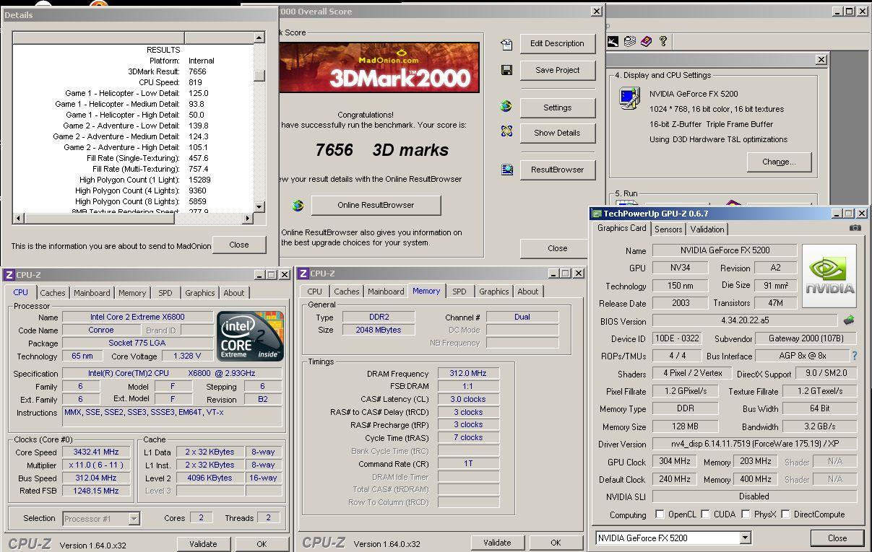Click the globe icon beside Online ResultBrowser
The width and height of the screenshot is (872, 552).
[298, 206]
